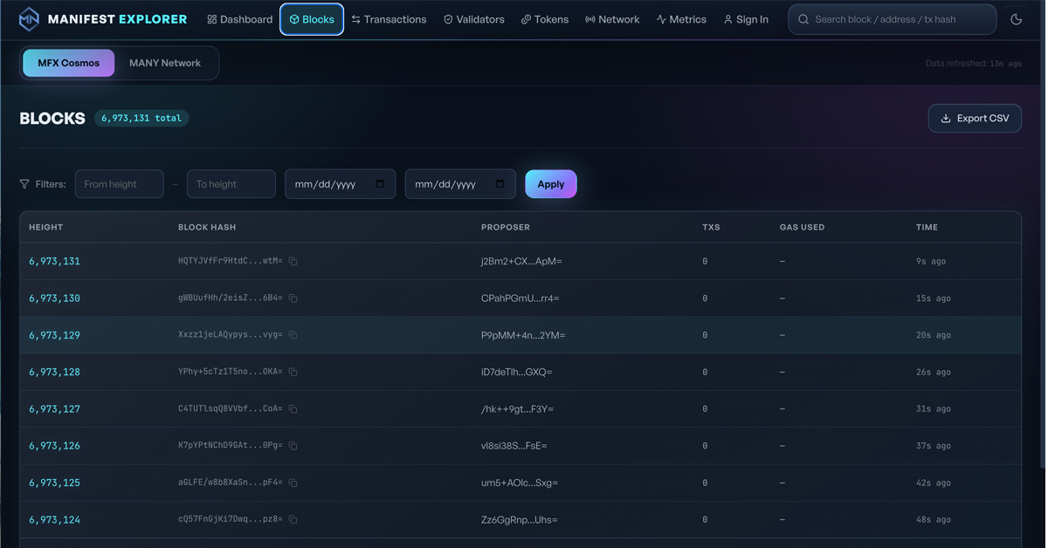Viewport: 1048px width, 548px height.
Task: Click the Data refreshed 13m ago text
Action: coord(973,64)
